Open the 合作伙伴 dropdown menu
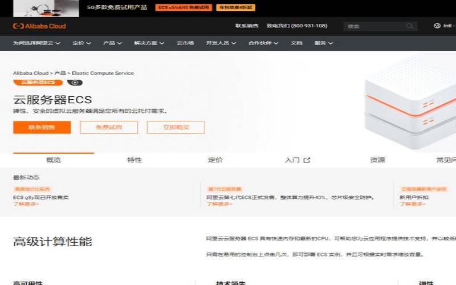 tap(263, 43)
